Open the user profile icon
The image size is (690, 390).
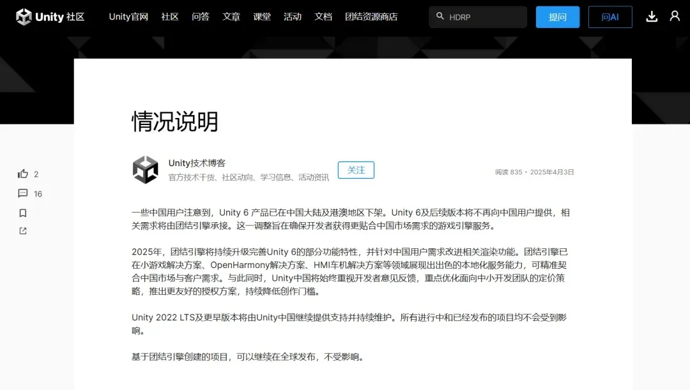click(x=675, y=16)
